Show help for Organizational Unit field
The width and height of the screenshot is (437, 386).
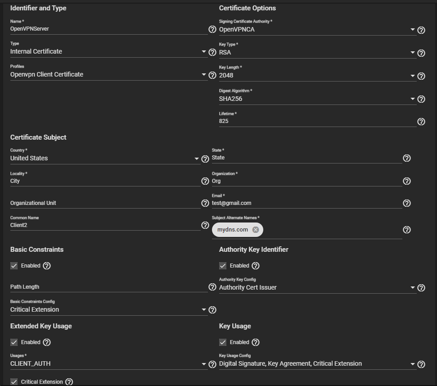(x=205, y=203)
